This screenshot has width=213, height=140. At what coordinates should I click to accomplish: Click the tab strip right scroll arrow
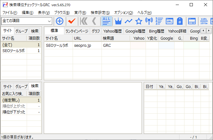(x=209, y=31)
